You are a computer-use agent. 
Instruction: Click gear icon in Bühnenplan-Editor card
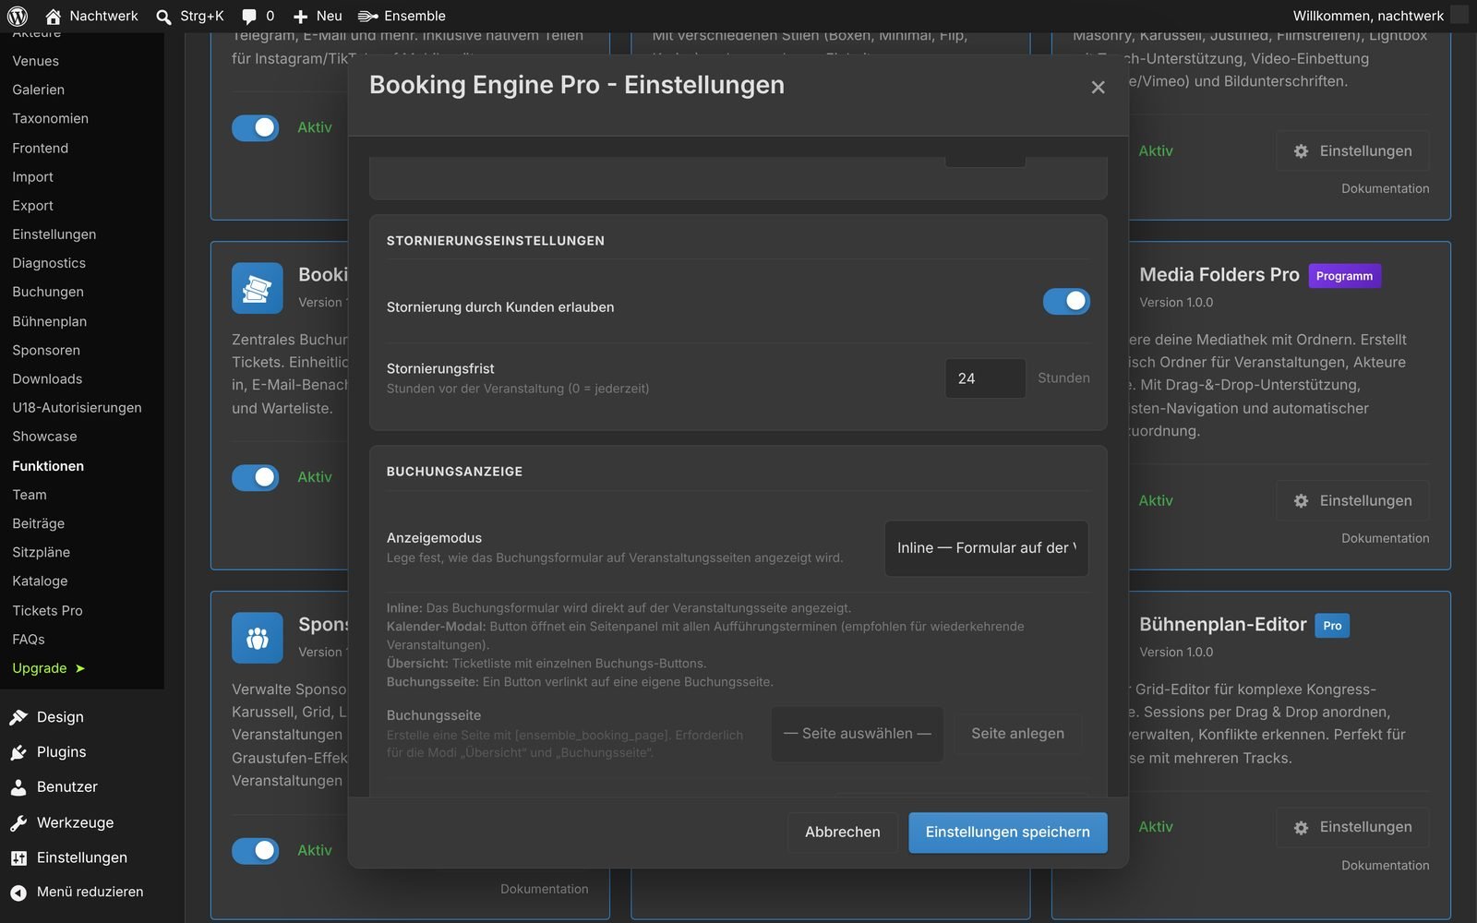(x=1301, y=828)
